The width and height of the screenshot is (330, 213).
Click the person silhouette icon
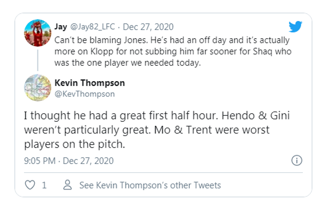67,185
